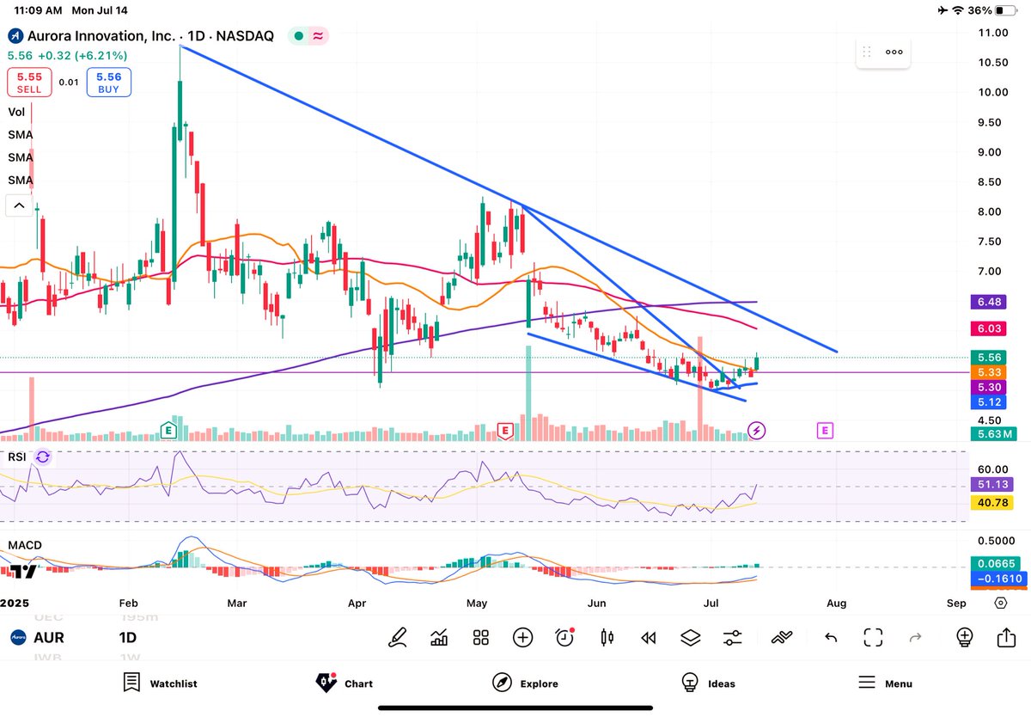
Task: Tap the Aug date on time axis
Action: point(836,603)
